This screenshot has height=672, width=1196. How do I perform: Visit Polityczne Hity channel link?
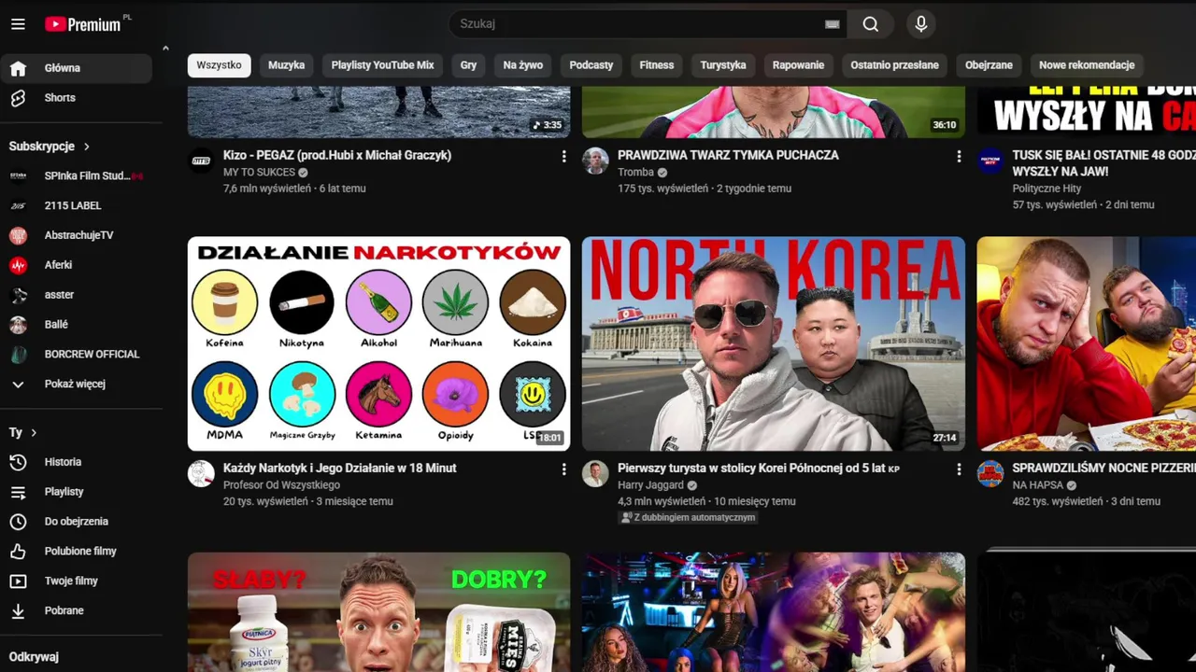1046,189
